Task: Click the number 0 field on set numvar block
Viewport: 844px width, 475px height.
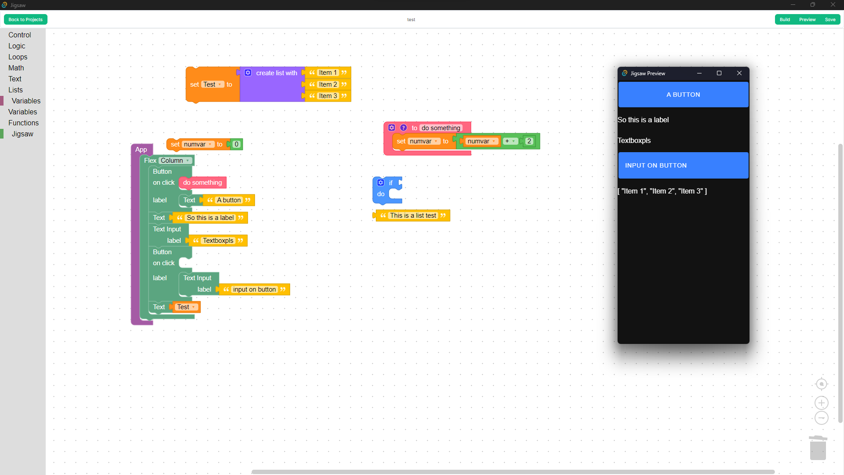Action: 236,144
